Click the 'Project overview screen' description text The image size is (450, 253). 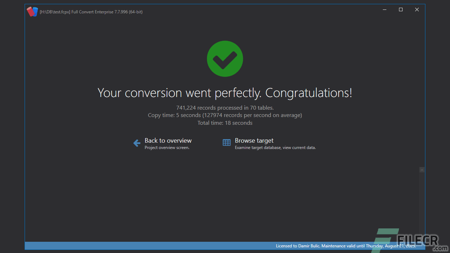167,148
